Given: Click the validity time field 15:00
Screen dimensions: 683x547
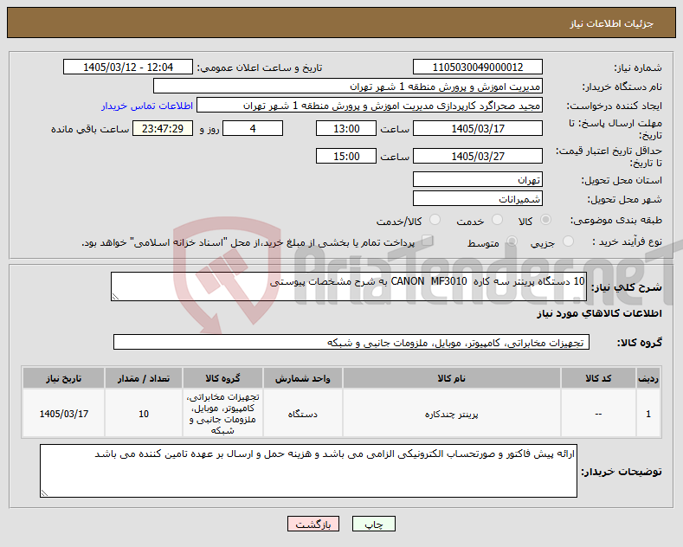Looking at the screenshot, I should coord(346,156).
